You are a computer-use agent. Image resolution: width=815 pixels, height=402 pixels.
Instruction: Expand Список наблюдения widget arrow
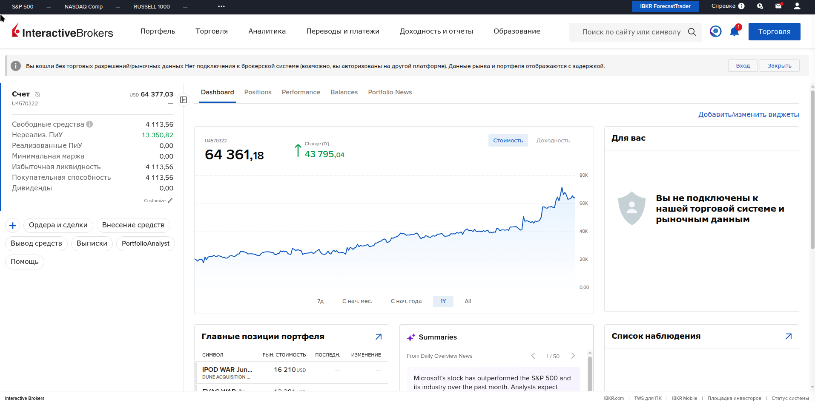(x=789, y=336)
